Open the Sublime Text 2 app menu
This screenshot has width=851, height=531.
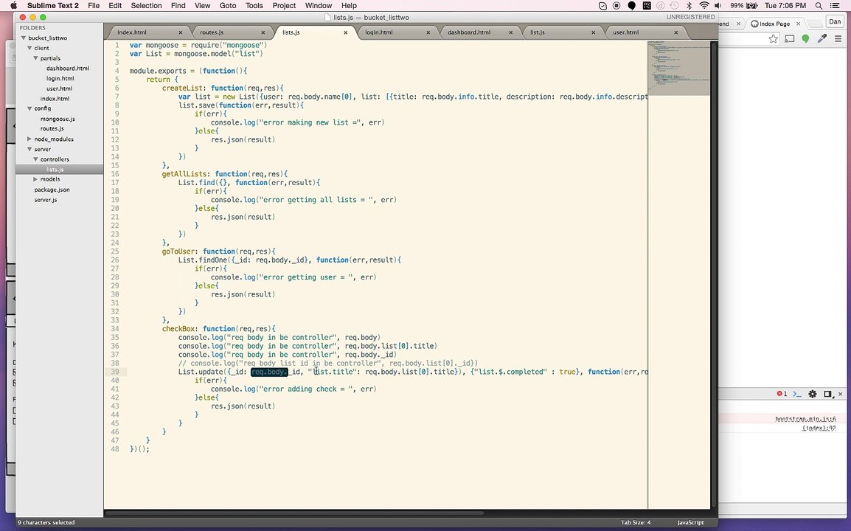[52, 5]
